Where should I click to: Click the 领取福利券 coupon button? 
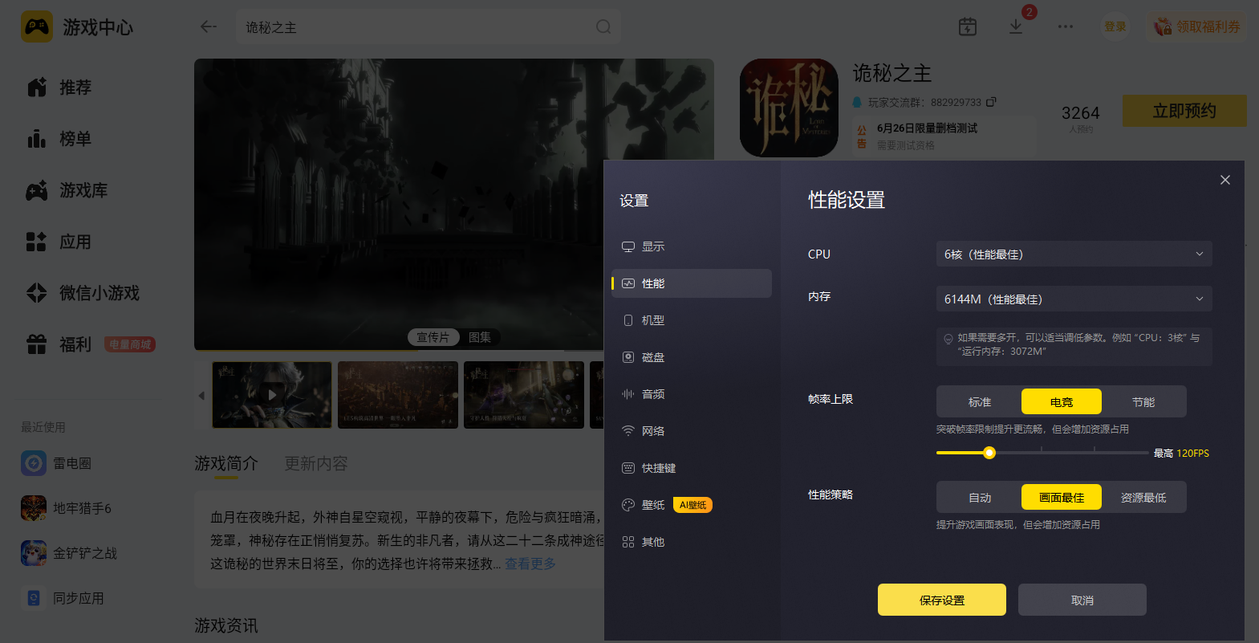point(1197,26)
